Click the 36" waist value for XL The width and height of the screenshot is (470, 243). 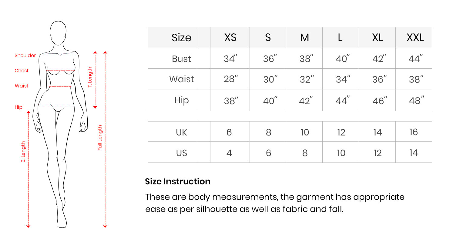click(x=379, y=79)
